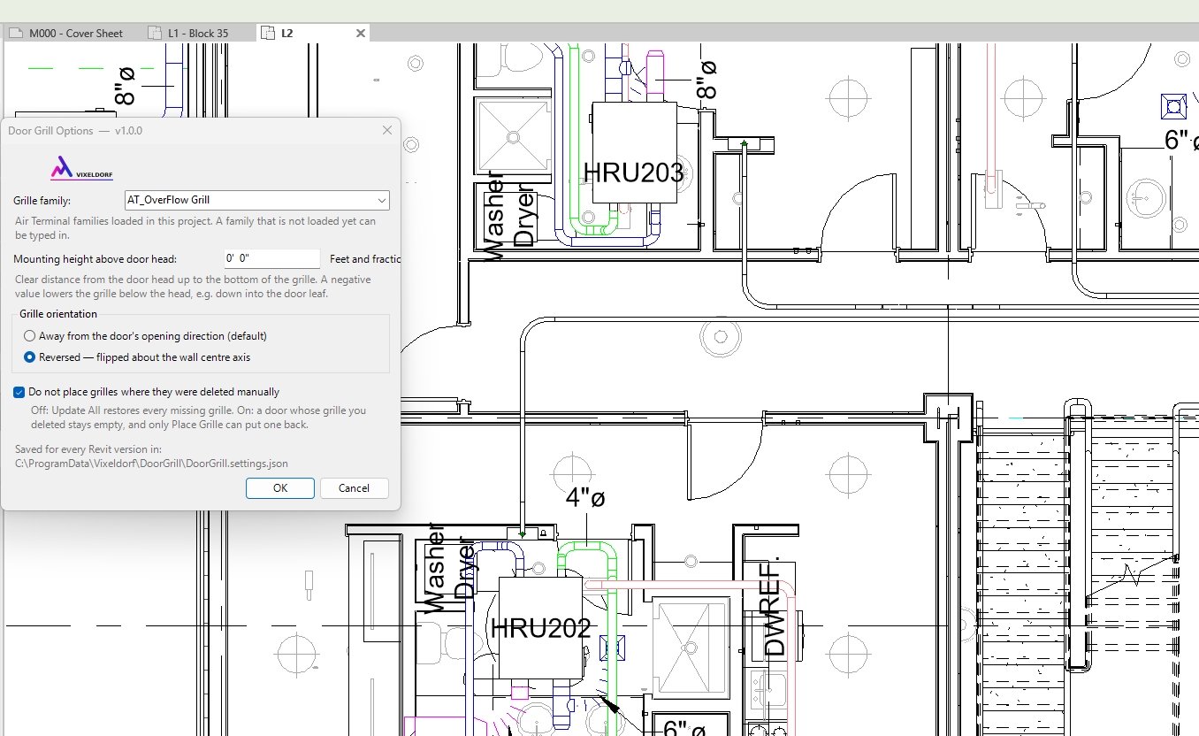Switch to the L1 - Block 35 tab
Screen dimensions: 1199x736
tap(188, 33)
